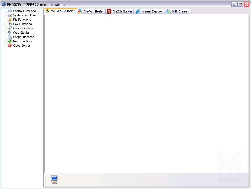Select the Misc Functions green bug icon
251x189 pixels.
point(10,41)
